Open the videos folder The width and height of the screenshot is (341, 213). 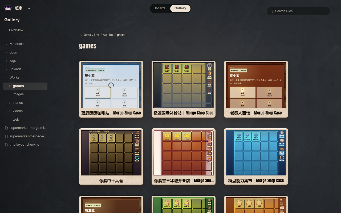click(18, 111)
